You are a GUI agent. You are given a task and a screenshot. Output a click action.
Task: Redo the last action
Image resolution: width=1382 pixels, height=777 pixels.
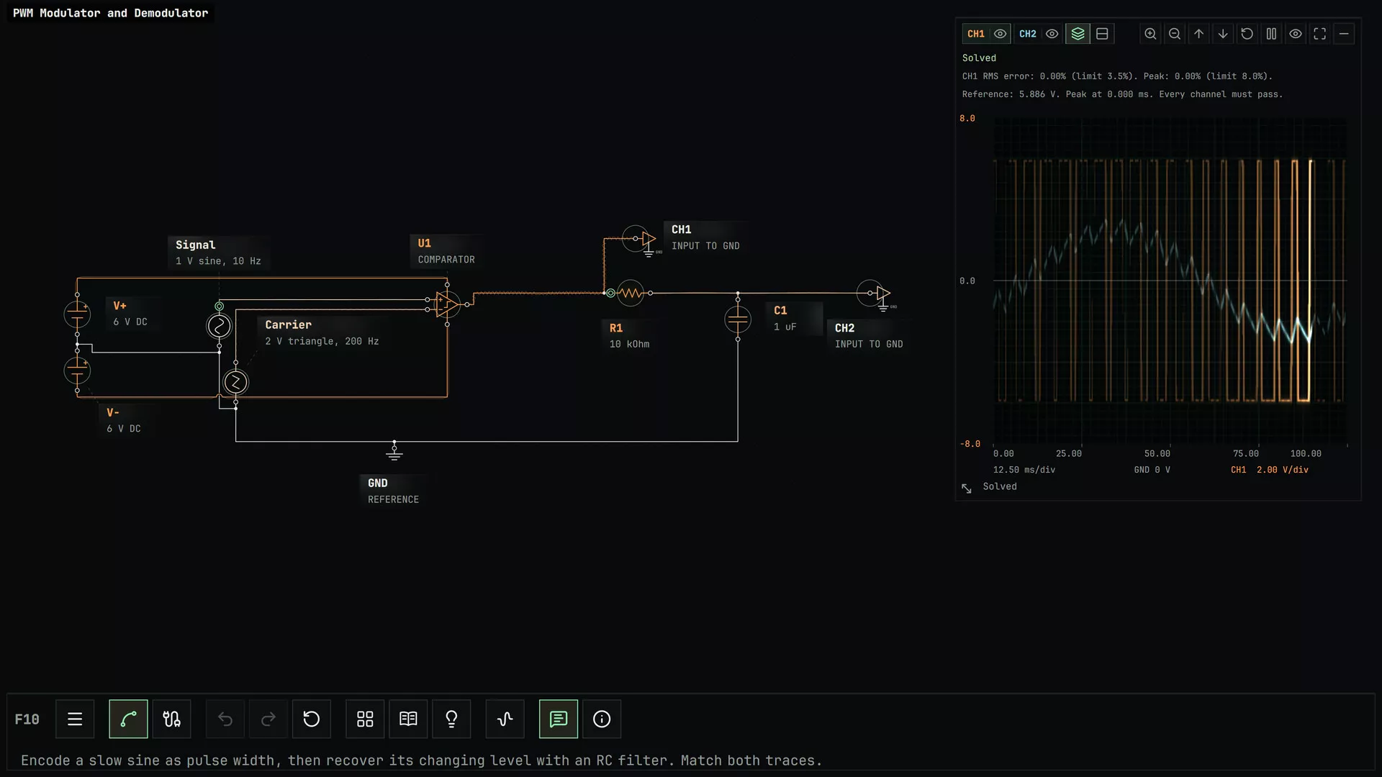coord(268,719)
